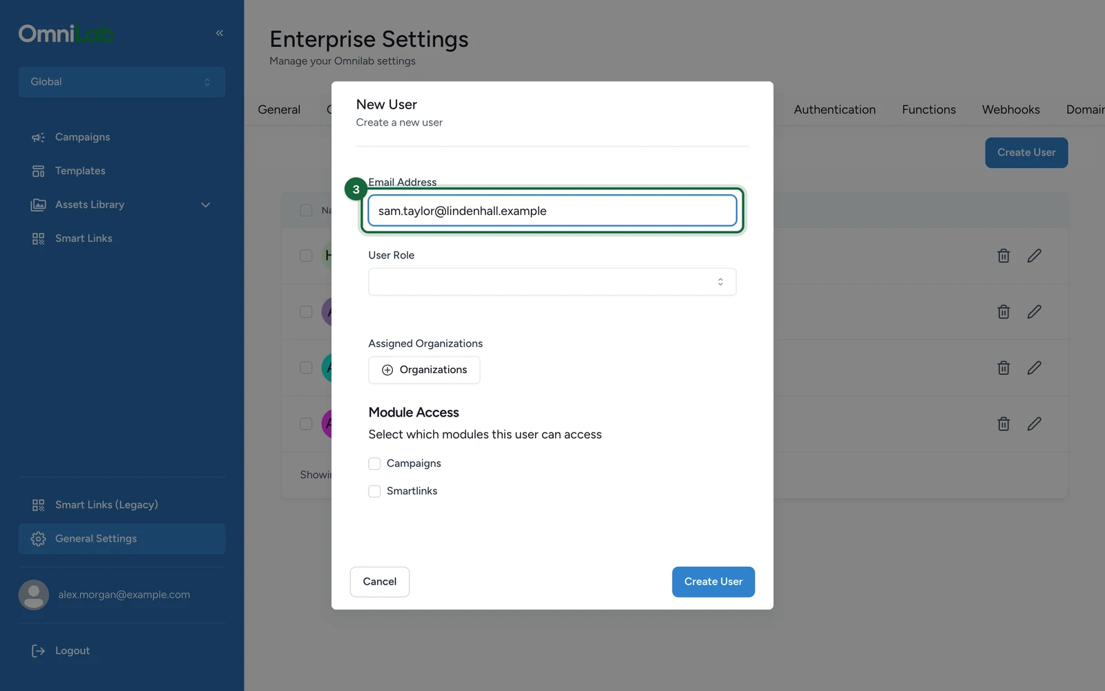Expand the Assets Library submenu
The height and width of the screenshot is (691, 1105).
click(205, 205)
